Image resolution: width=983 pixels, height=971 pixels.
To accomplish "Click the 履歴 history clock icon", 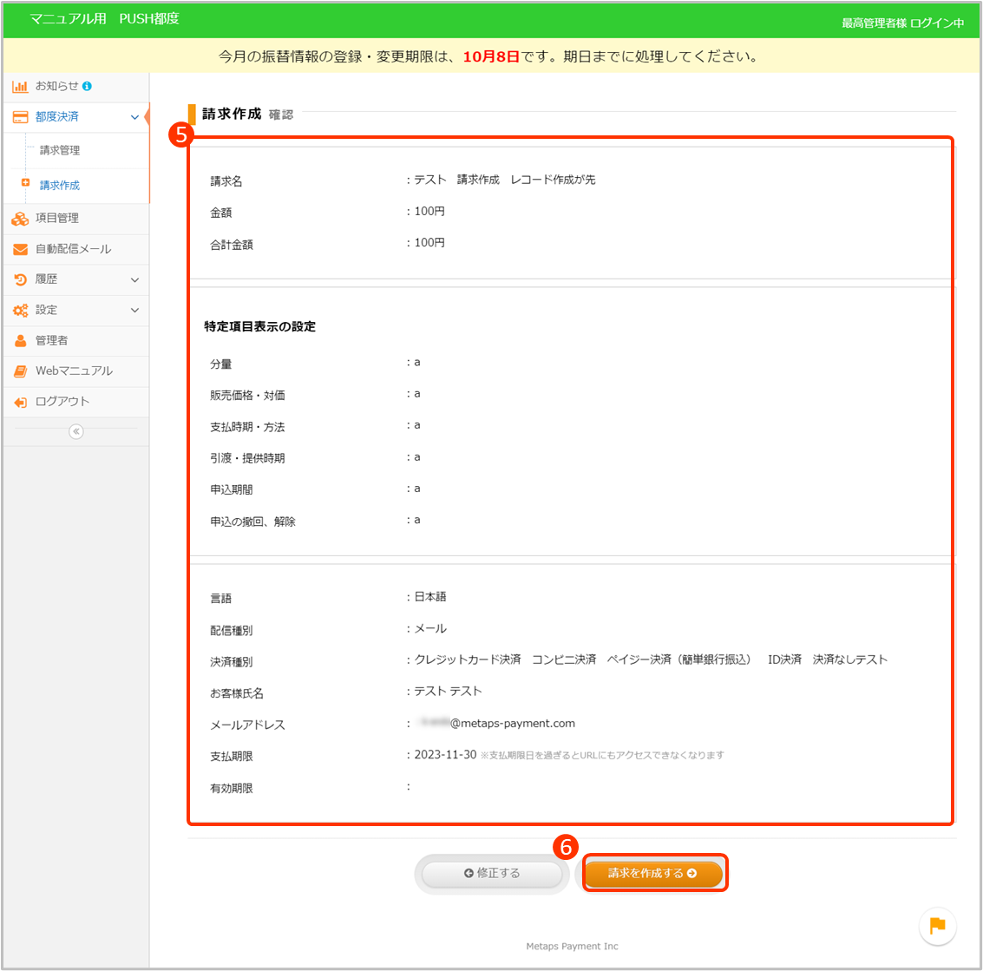I will (x=20, y=280).
